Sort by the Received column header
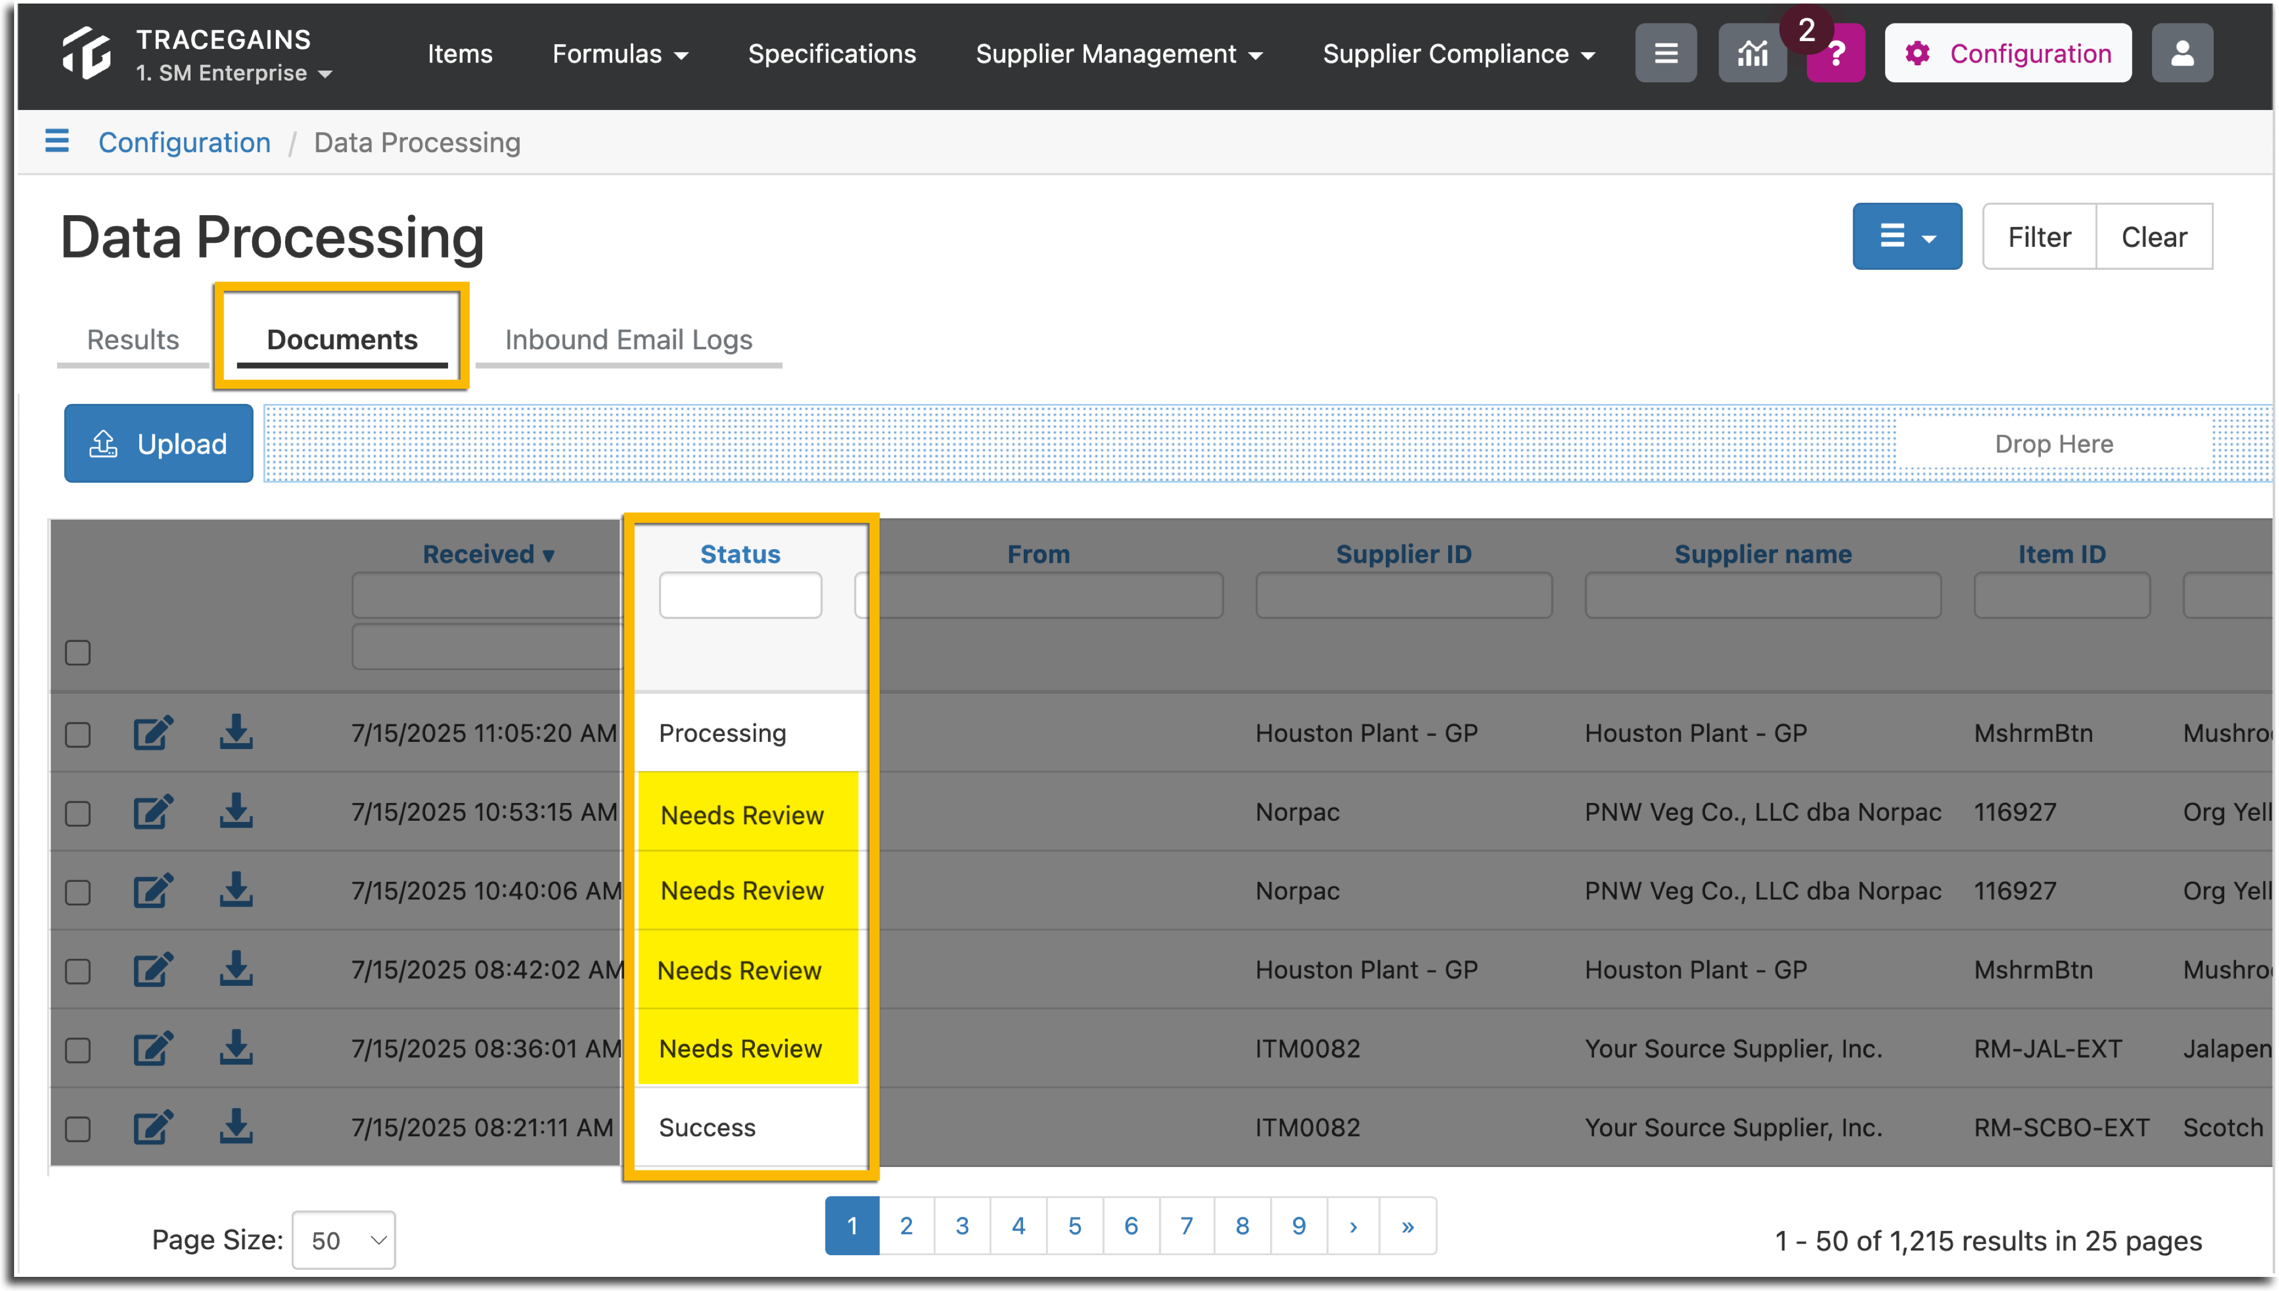The image size is (2279, 1291). click(487, 554)
